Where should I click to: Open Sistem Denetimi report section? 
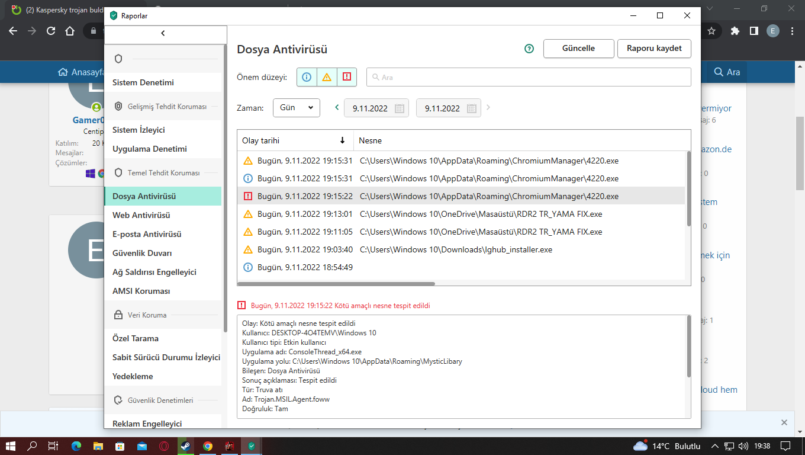[163, 82]
